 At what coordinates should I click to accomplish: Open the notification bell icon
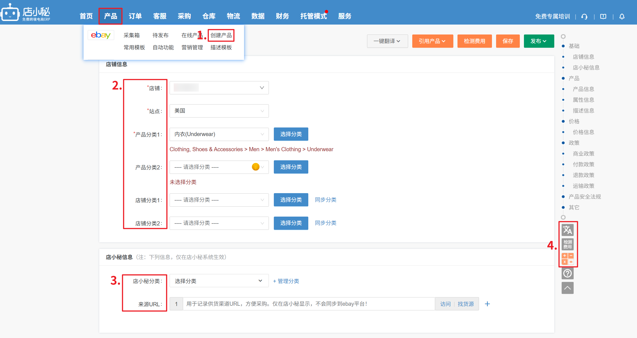pos(622,17)
